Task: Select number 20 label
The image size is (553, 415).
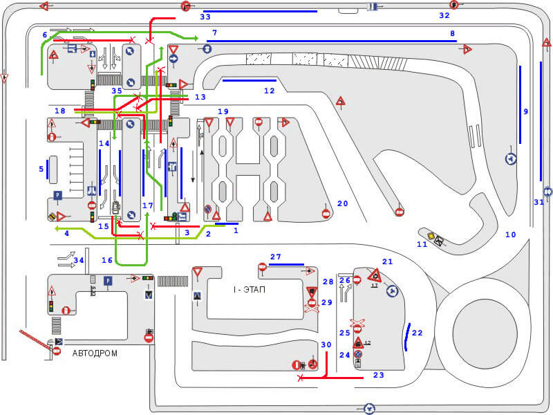Action: click(342, 203)
